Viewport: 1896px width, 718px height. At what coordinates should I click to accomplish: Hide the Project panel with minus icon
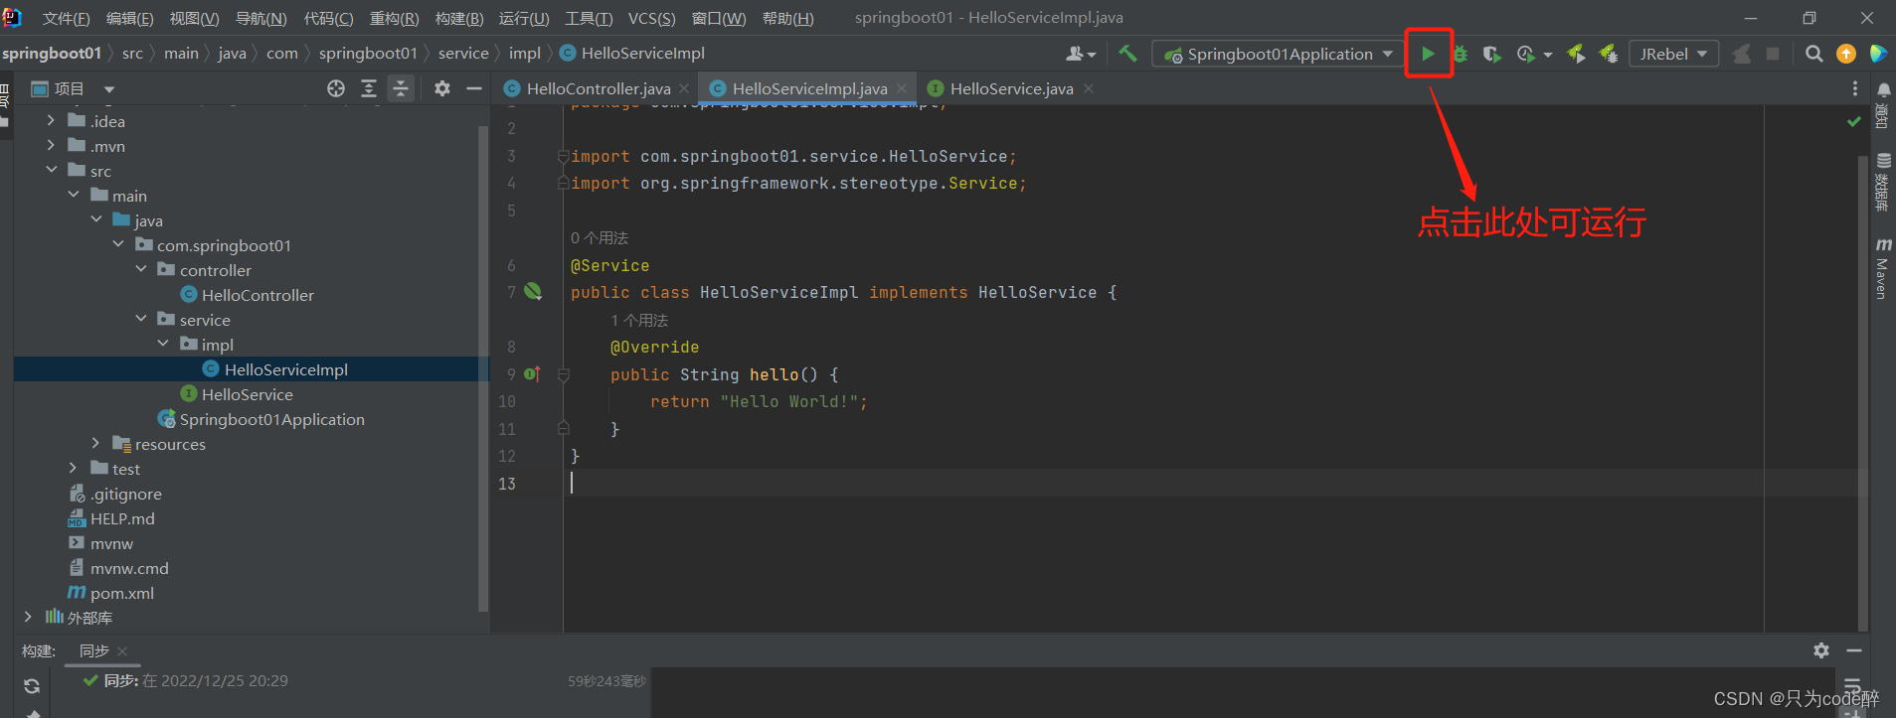[474, 88]
